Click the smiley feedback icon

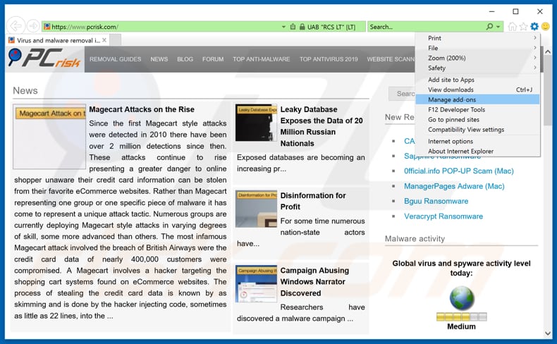[x=545, y=26]
